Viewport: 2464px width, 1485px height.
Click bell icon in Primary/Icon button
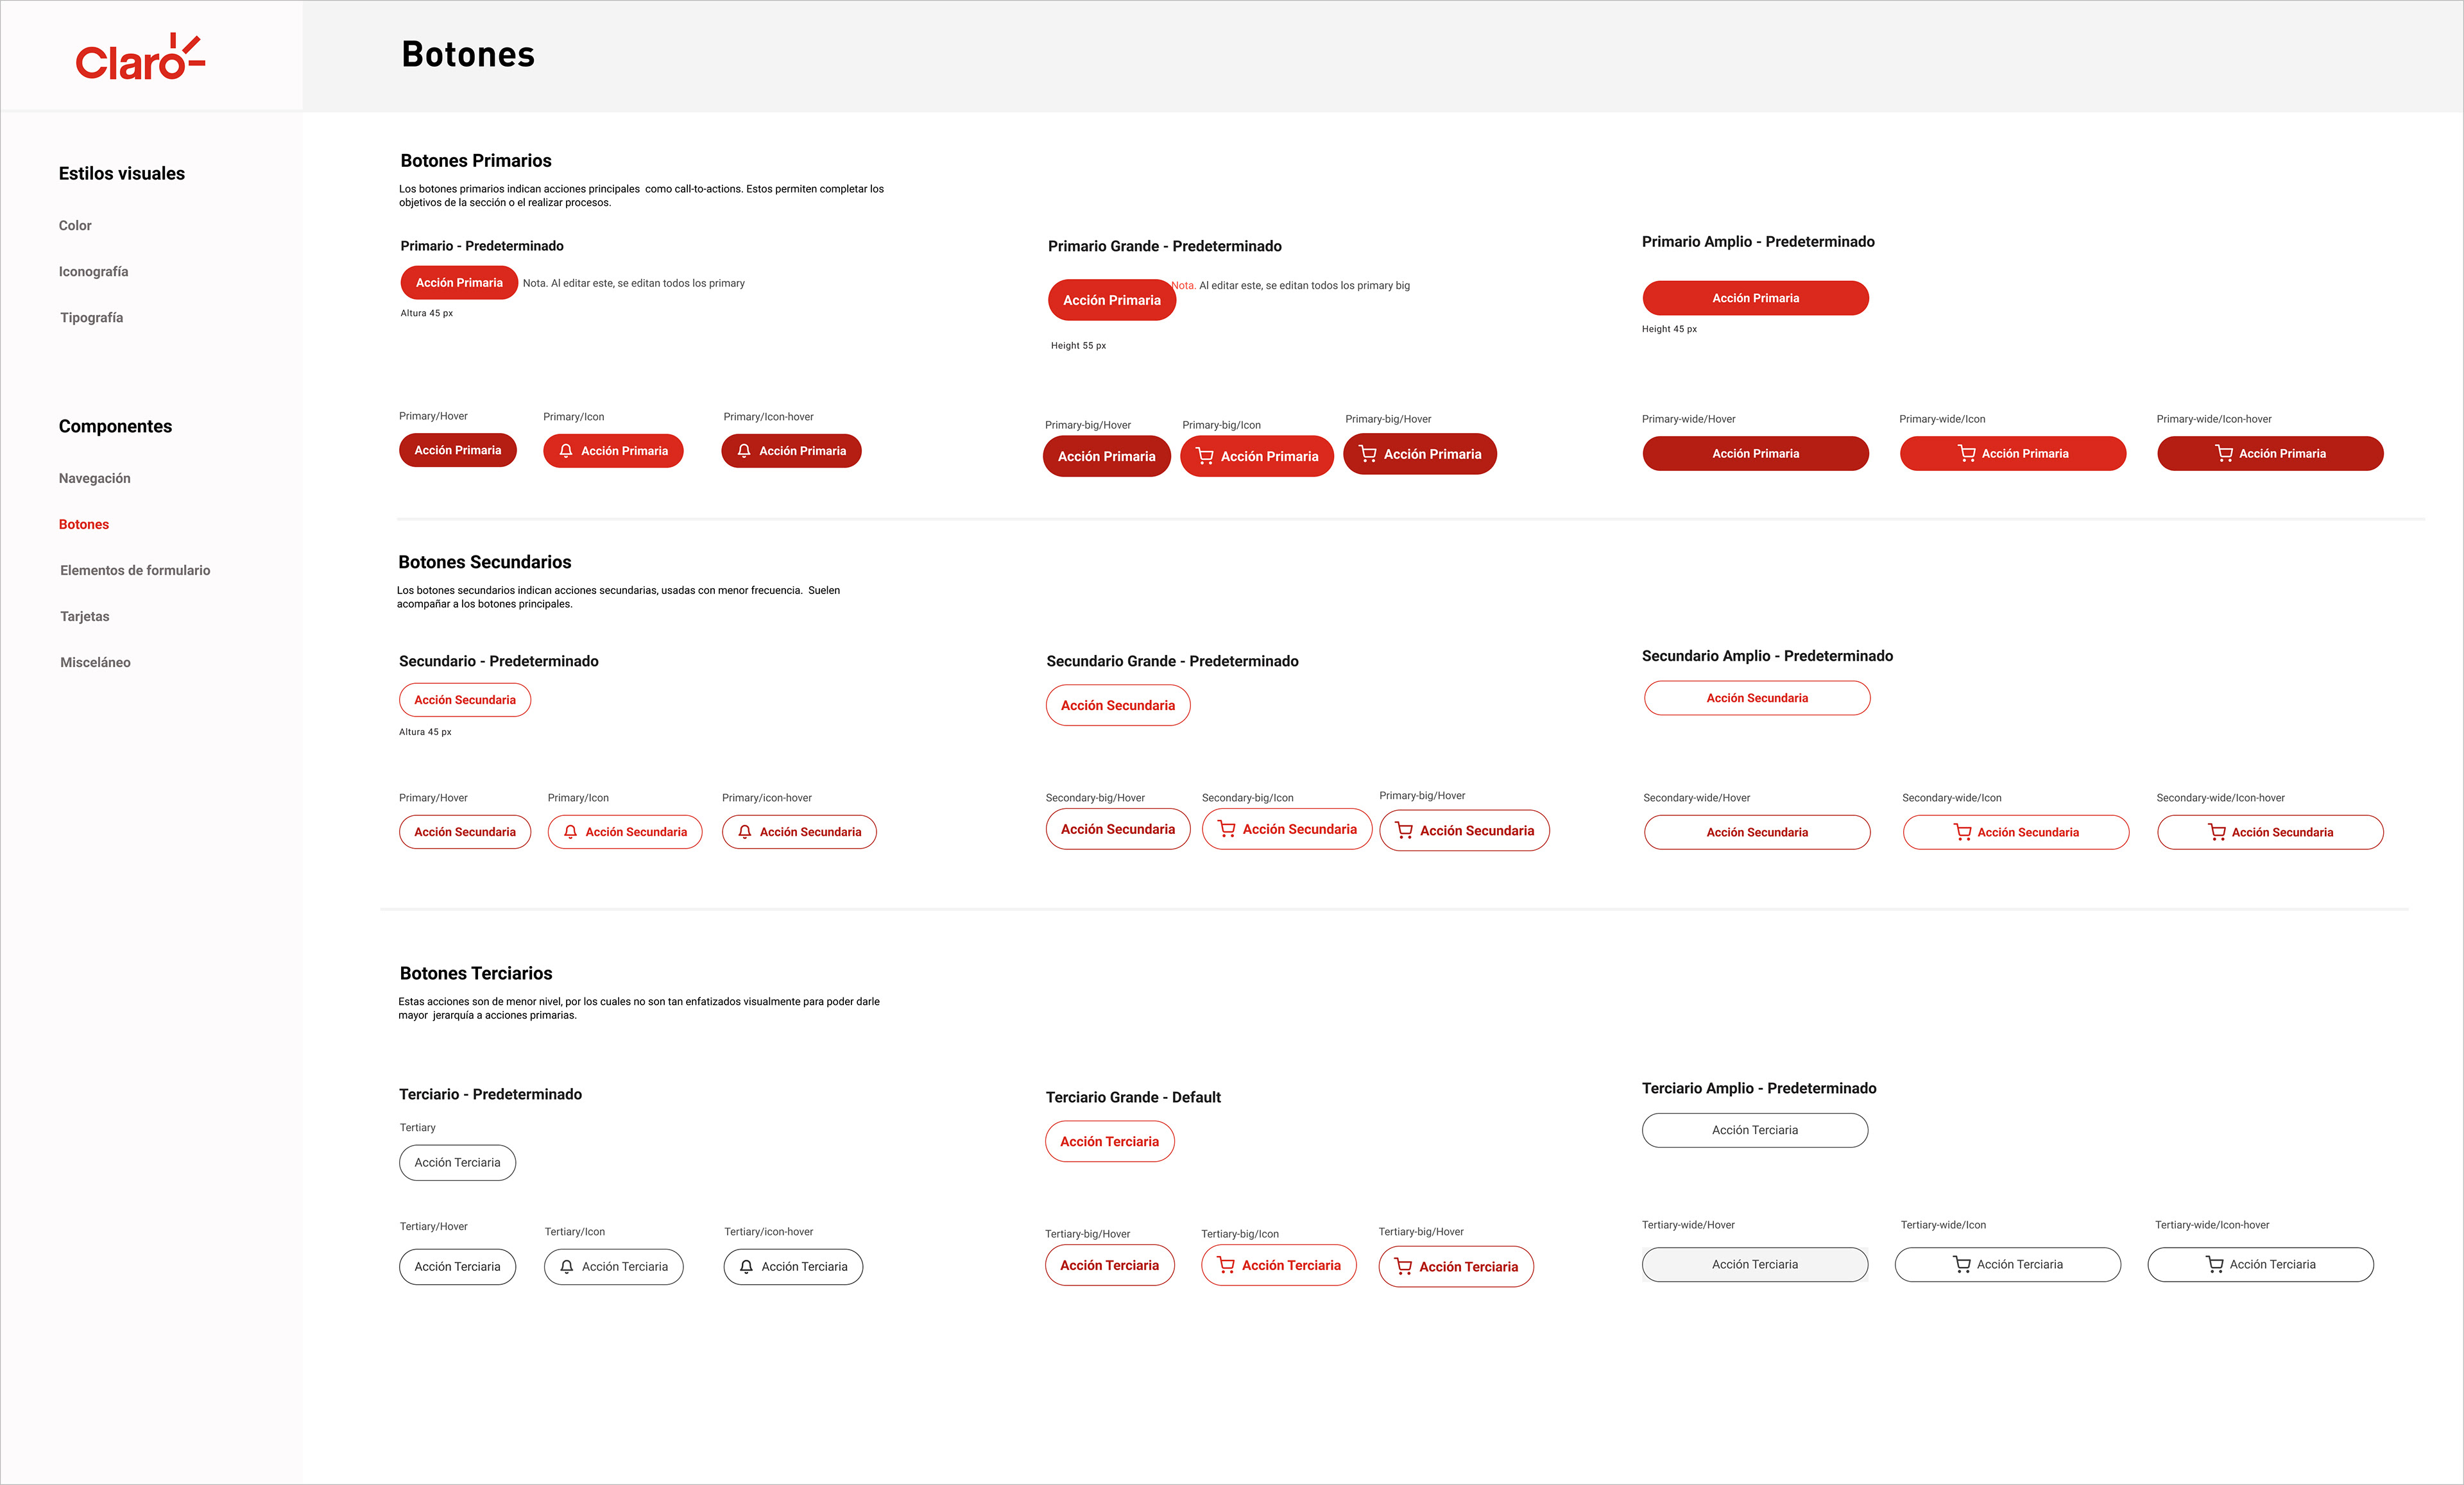(x=566, y=451)
